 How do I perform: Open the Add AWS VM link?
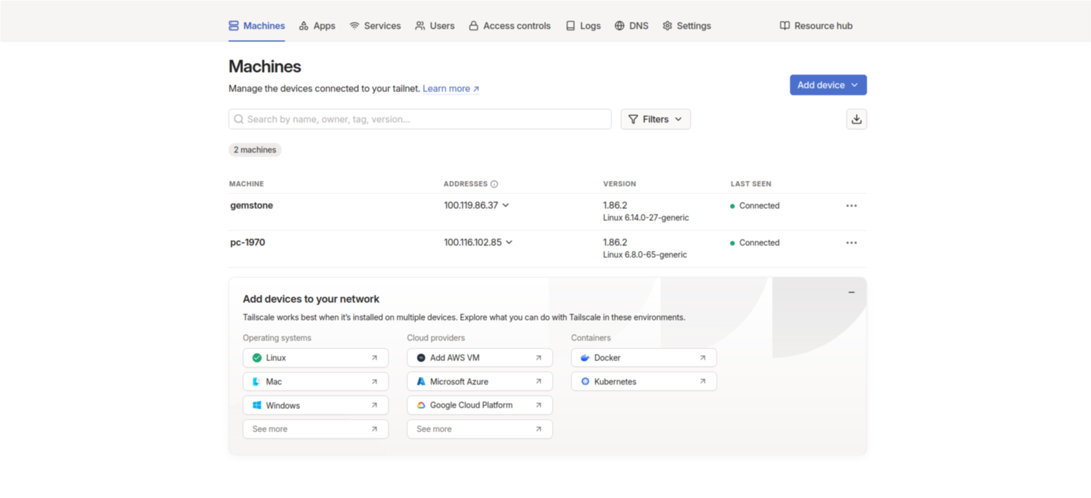tap(480, 358)
